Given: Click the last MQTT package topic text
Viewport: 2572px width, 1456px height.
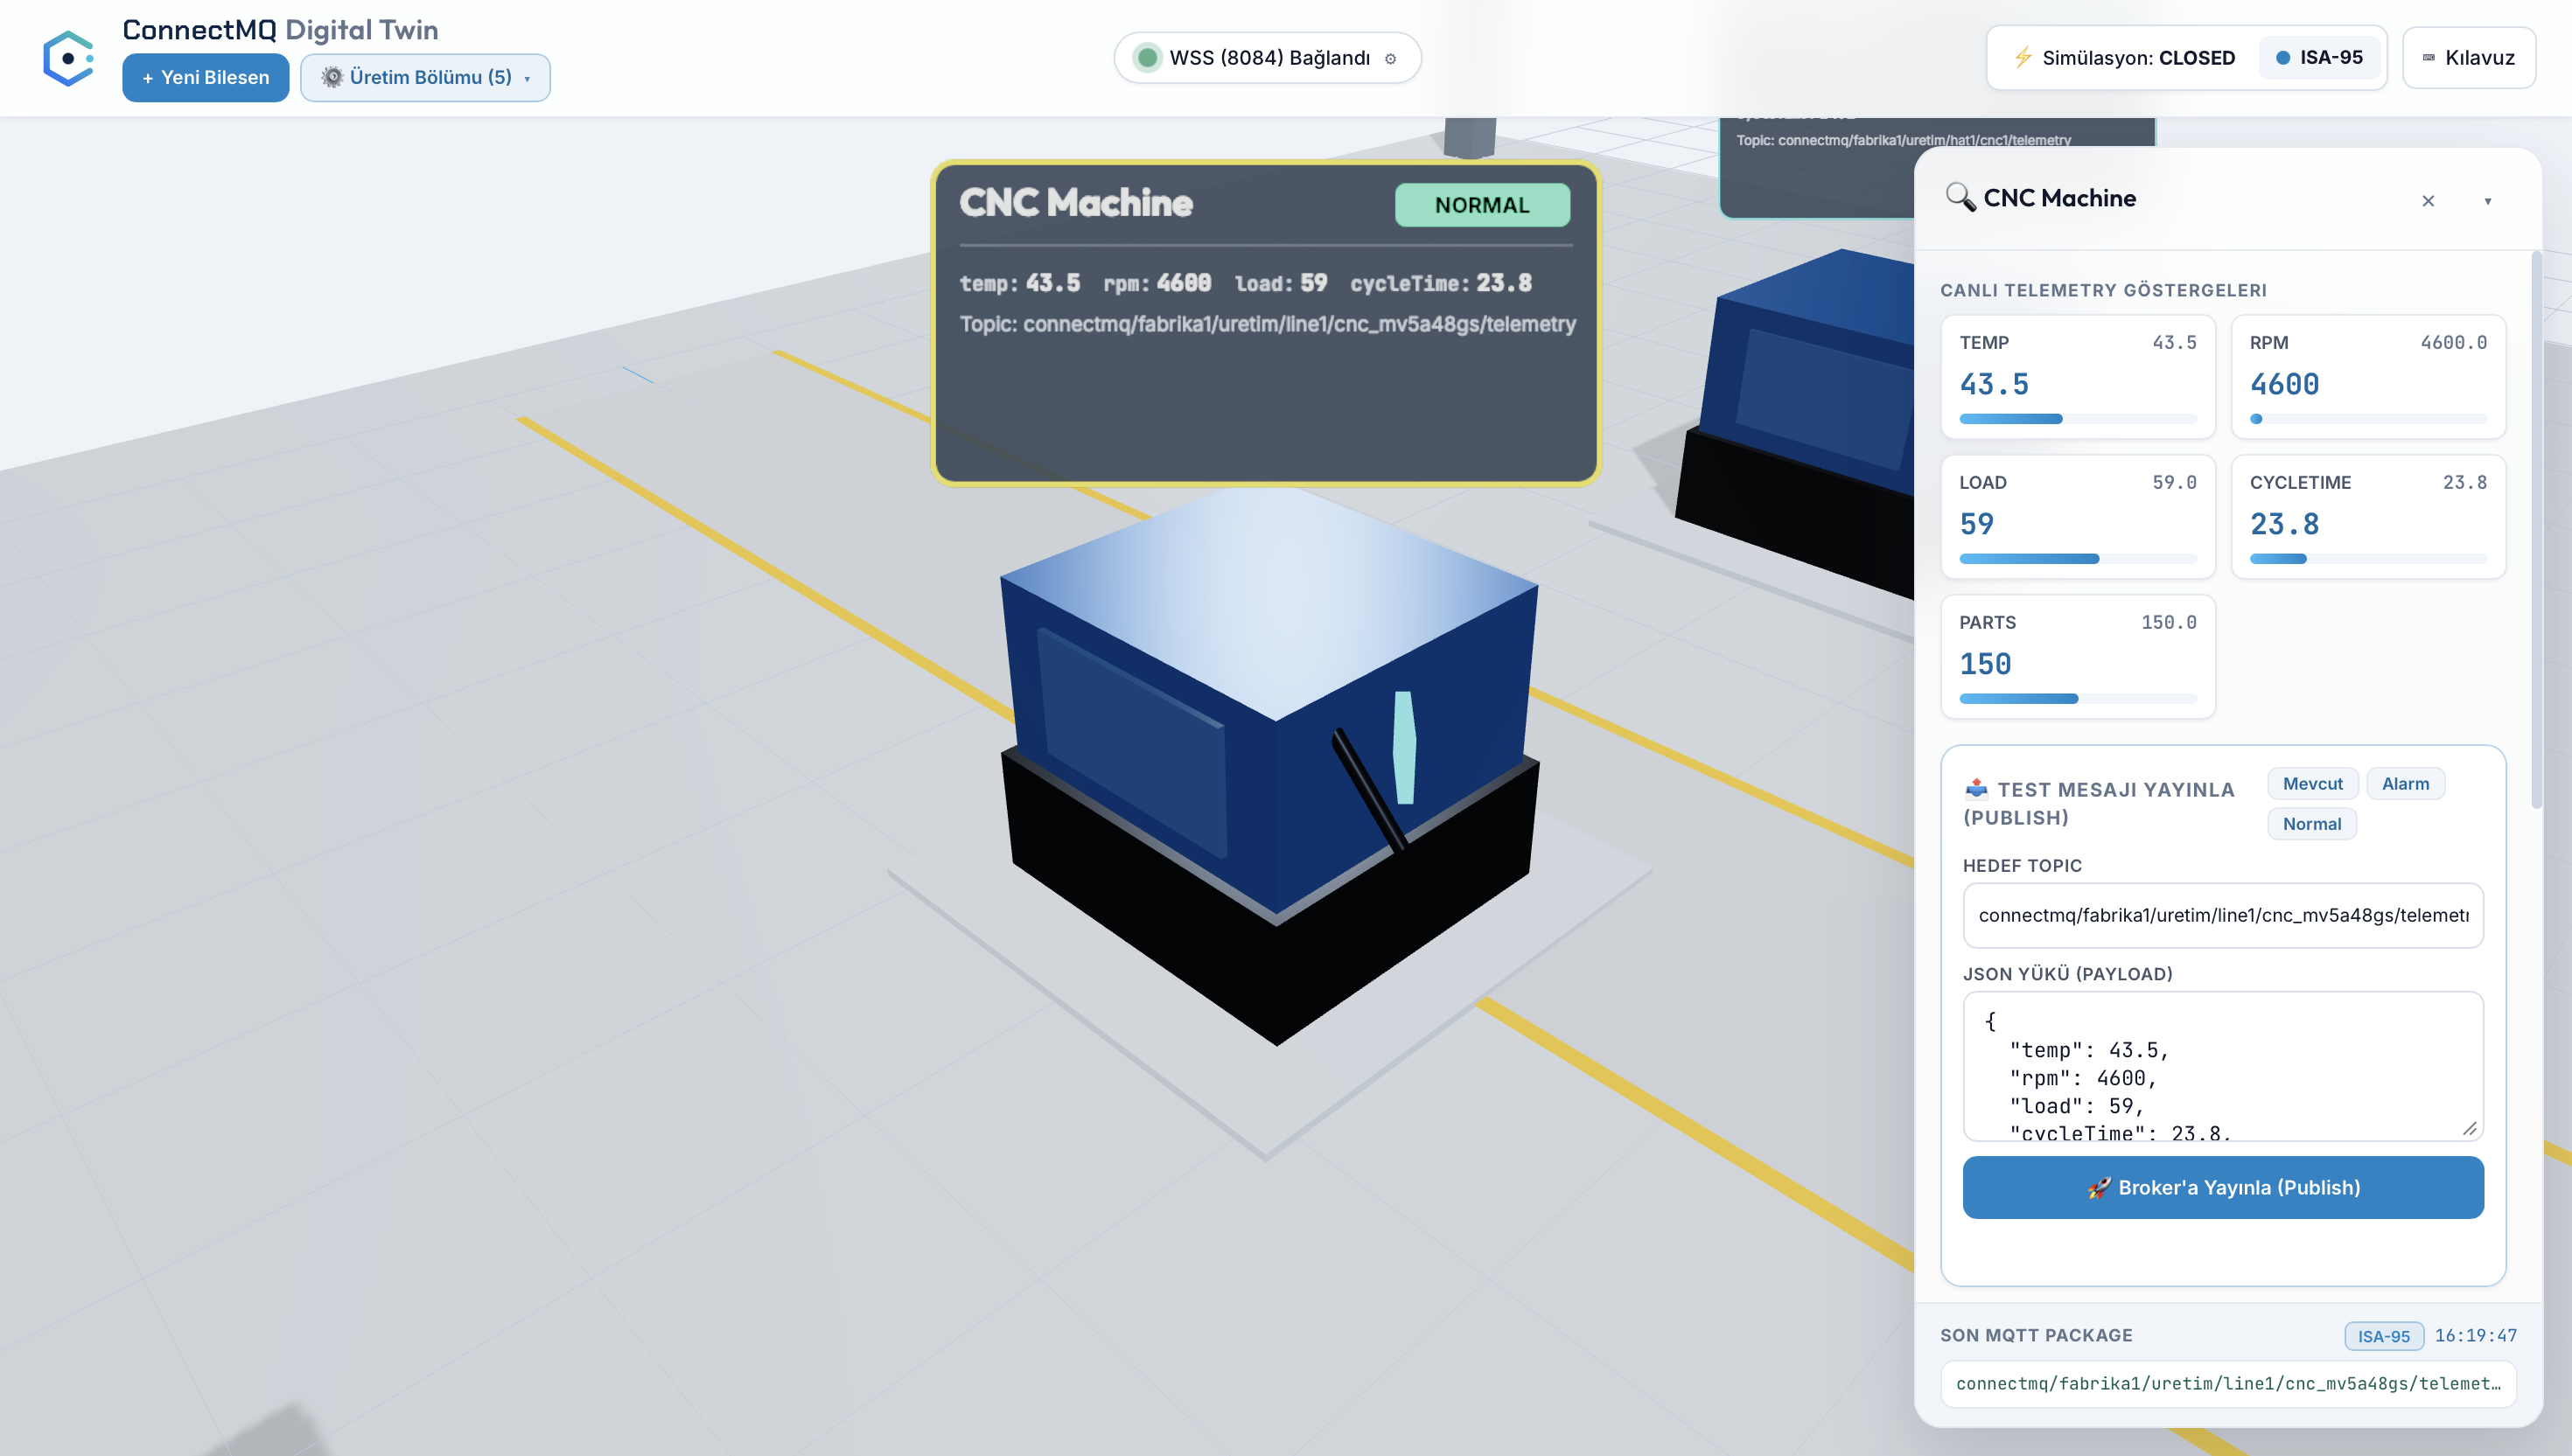Looking at the screenshot, I should tap(2228, 1383).
